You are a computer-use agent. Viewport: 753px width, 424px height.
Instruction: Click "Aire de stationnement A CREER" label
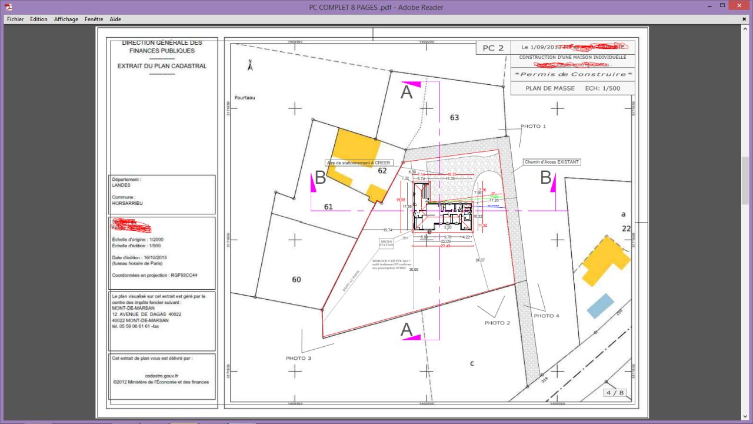click(x=359, y=163)
